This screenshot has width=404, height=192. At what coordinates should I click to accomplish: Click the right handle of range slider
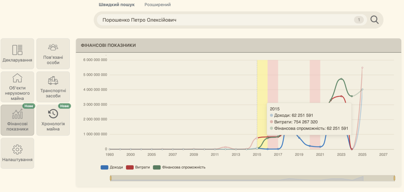(395, 178)
